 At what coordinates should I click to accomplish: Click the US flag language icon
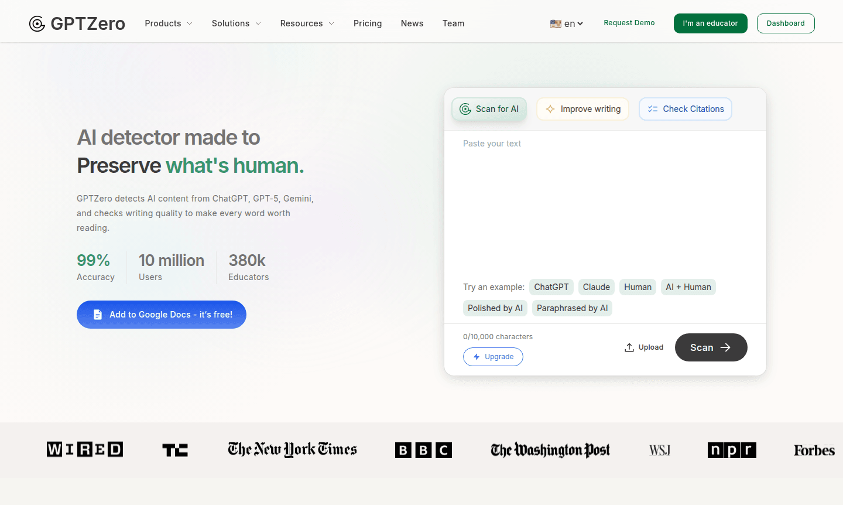[556, 24]
